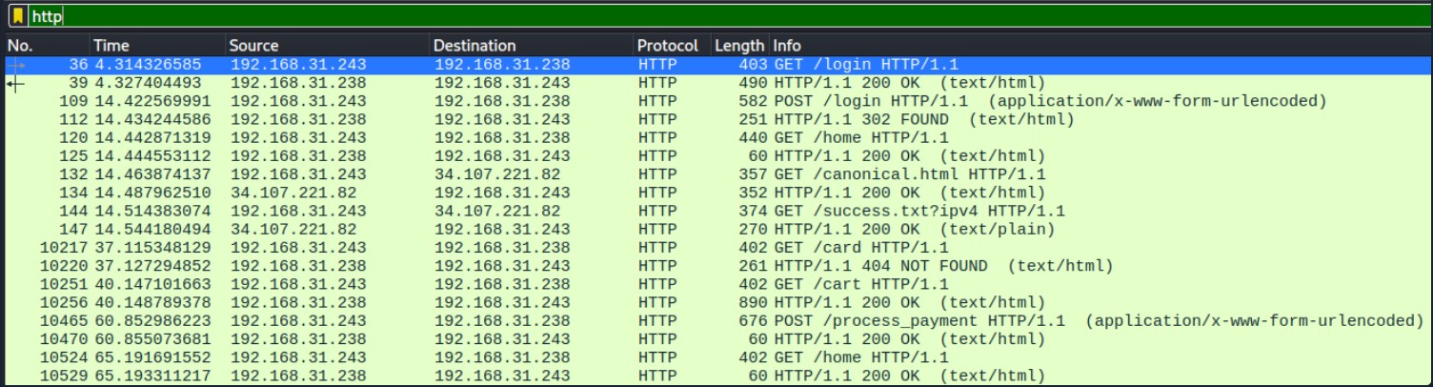Select packet 147 text/plain 200 OK response
Image resolution: width=1433 pixels, height=387 pixels.
[716, 230]
